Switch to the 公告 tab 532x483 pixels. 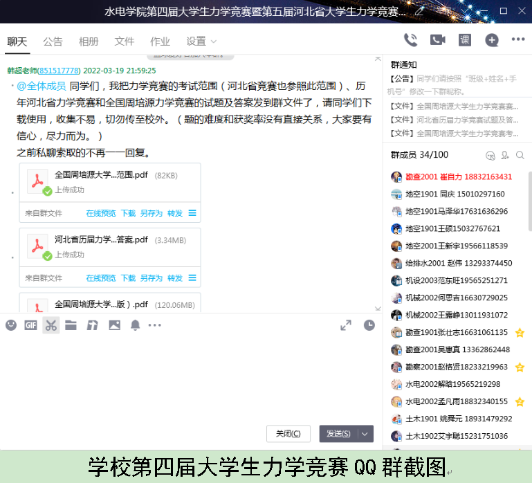pyautogui.click(x=53, y=42)
